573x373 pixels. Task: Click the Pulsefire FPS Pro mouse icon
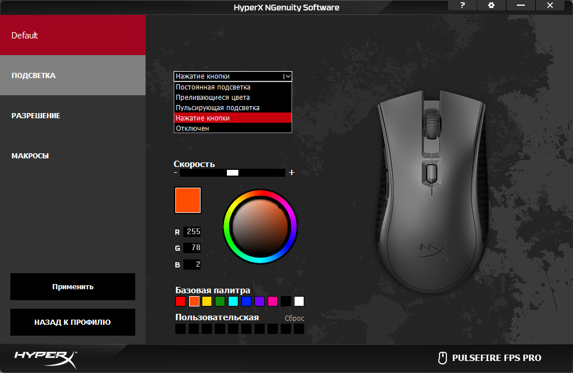click(x=442, y=358)
